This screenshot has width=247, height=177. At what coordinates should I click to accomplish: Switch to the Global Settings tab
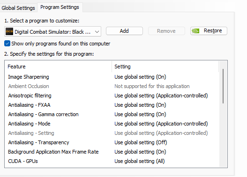point(18,8)
